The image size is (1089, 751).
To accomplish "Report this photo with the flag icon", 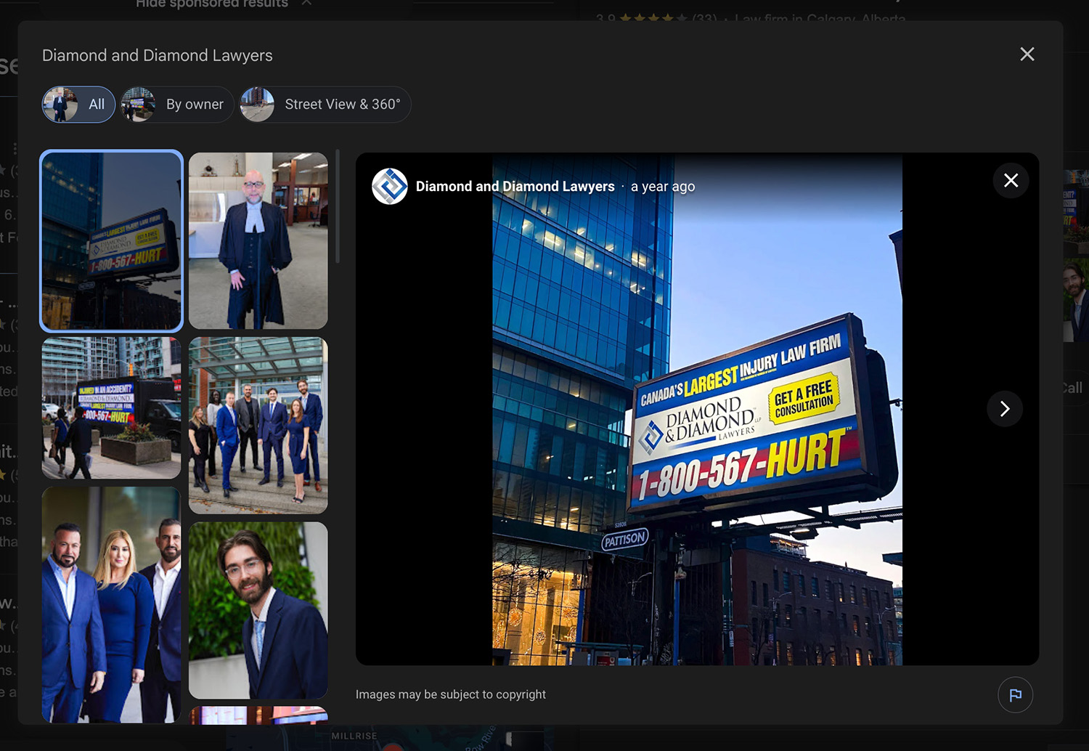I will [x=1015, y=695].
